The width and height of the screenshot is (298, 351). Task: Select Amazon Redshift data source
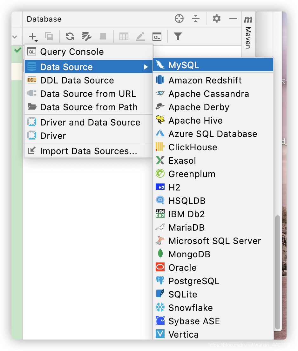tap(213, 80)
